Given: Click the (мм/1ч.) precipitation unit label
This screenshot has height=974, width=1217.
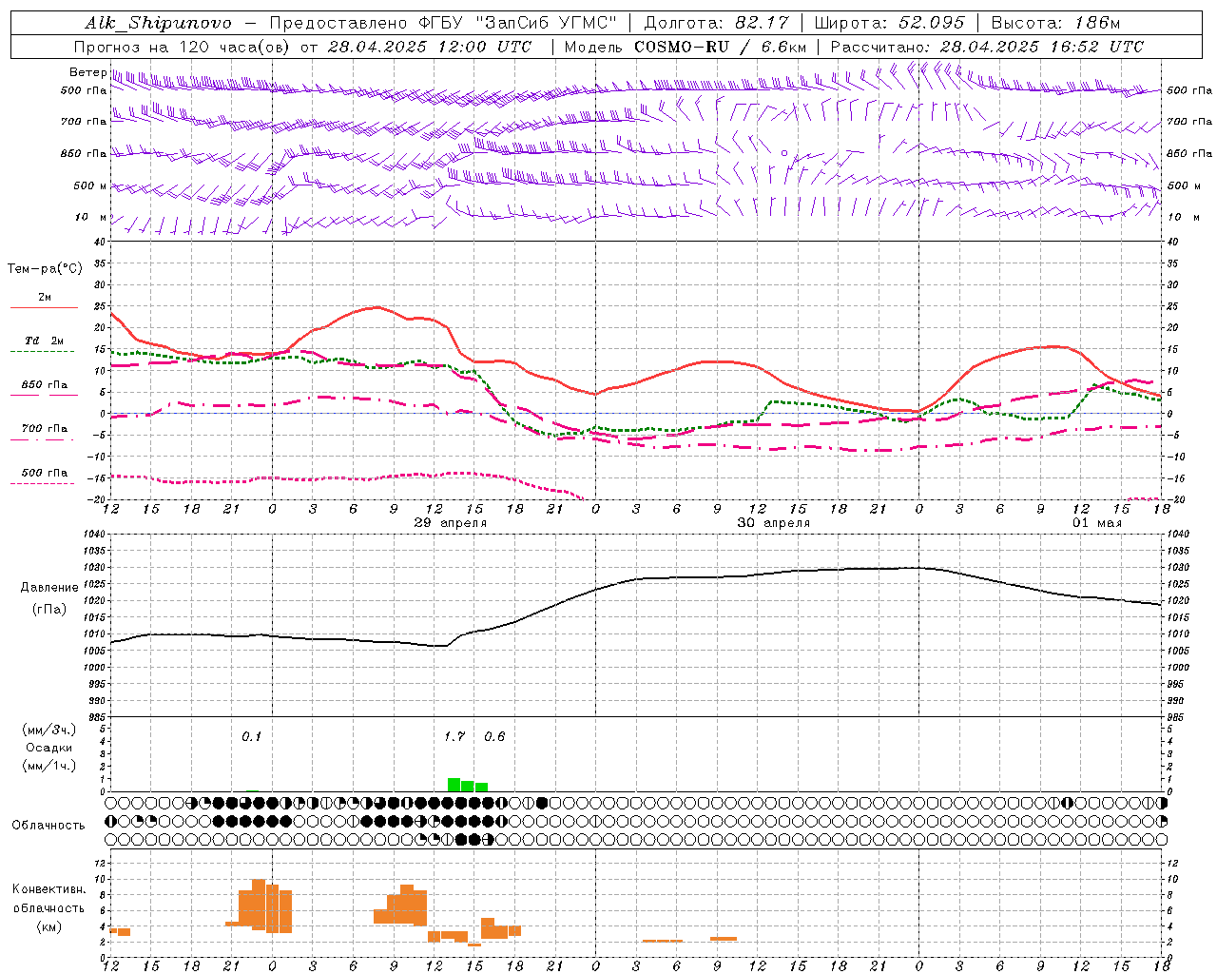Looking at the screenshot, I should point(49,766).
